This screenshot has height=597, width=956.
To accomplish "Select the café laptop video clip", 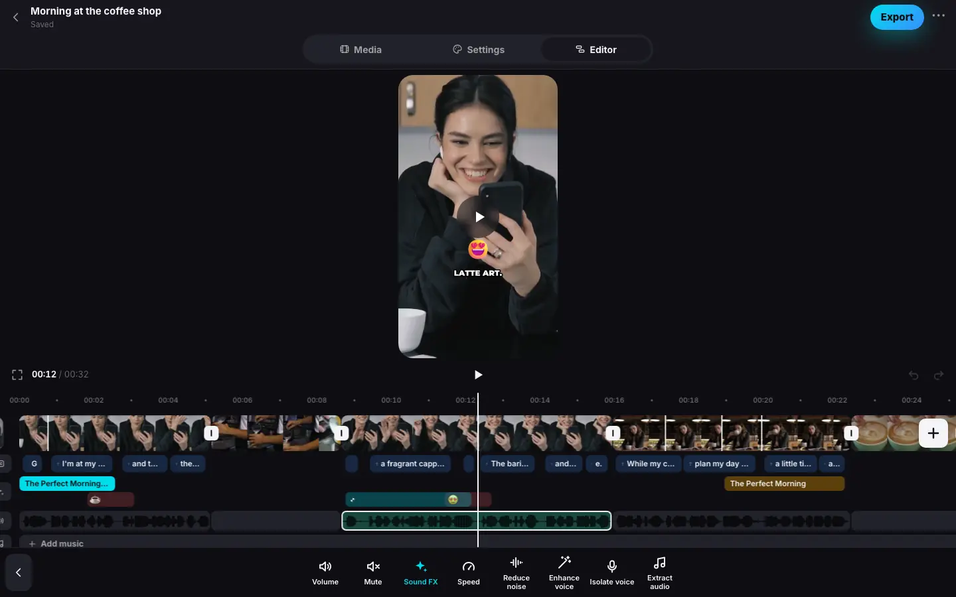I will point(732,433).
